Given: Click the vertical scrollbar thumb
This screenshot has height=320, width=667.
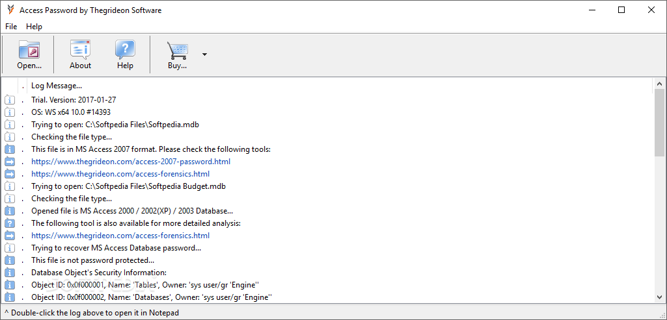Looking at the screenshot, I should 659,122.
